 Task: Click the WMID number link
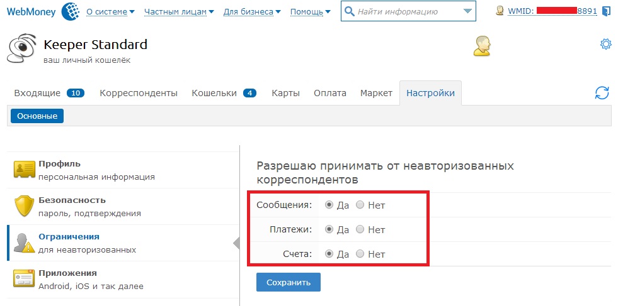point(552,11)
